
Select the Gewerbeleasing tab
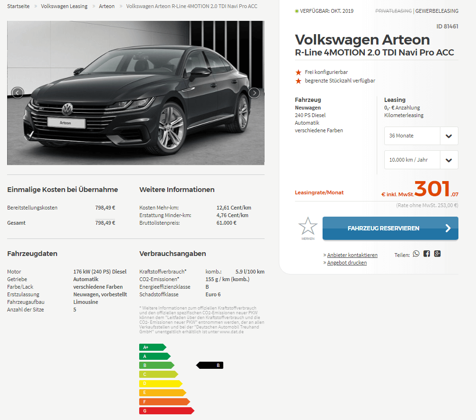point(437,11)
